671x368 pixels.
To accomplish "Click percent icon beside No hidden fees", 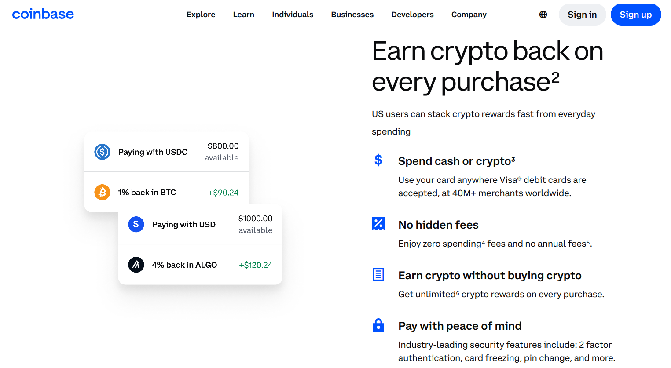I will [x=378, y=224].
